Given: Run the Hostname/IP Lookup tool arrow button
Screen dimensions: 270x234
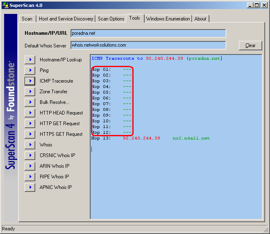Looking at the screenshot, I should pos(30,60).
